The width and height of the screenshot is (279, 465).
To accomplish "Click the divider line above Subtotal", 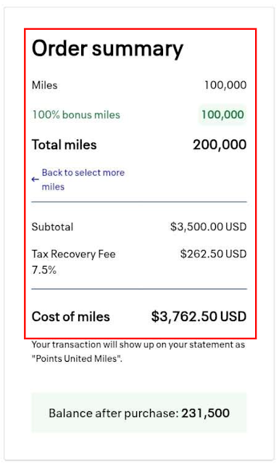I will pyautogui.click(x=139, y=202).
